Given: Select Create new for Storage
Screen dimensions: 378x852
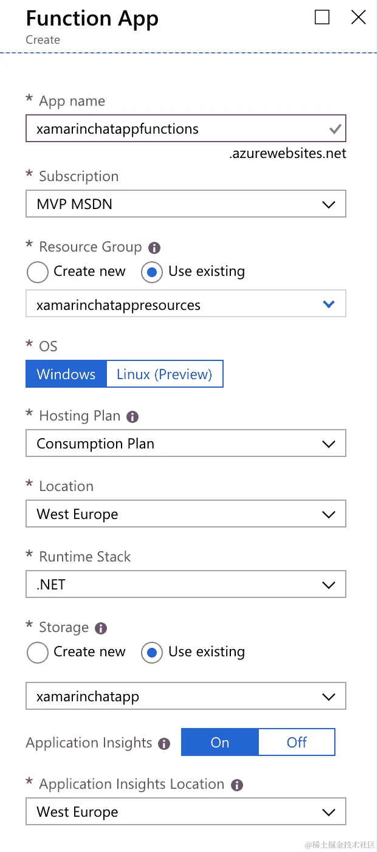Looking at the screenshot, I should (x=38, y=653).
